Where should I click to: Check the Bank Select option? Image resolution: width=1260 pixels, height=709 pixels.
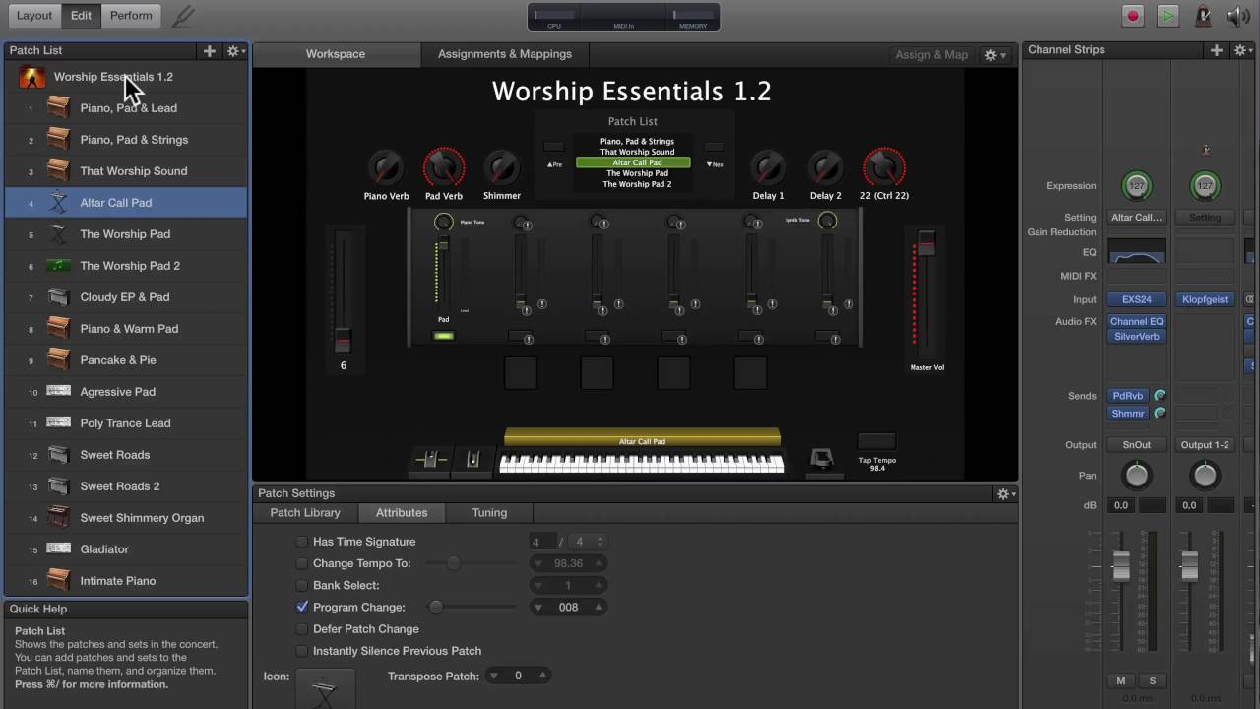(302, 585)
